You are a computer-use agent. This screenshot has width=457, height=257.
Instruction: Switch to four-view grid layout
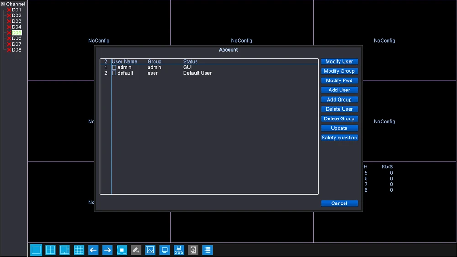[x=50, y=250]
